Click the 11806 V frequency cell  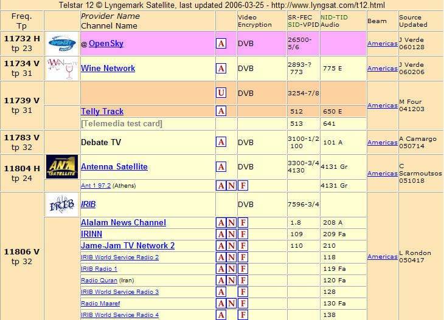click(x=22, y=256)
